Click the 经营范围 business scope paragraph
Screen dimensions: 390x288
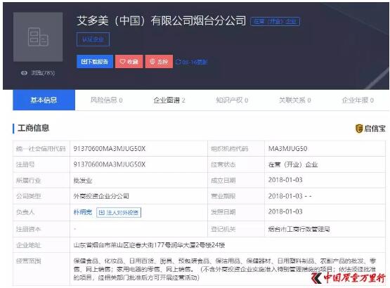click(x=225, y=269)
